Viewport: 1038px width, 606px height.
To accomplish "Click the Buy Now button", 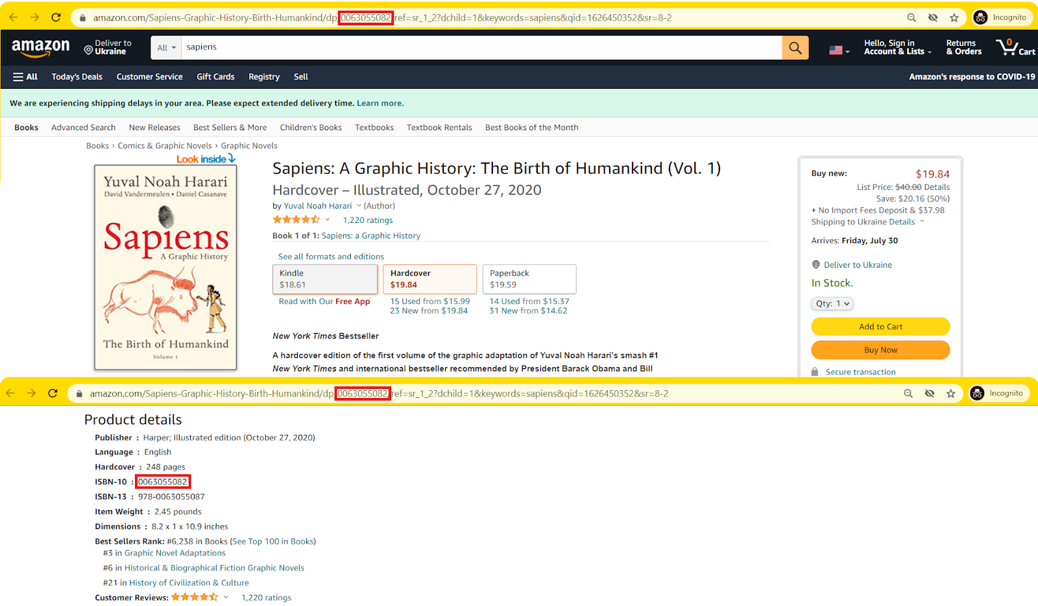I will coord(880,350).
